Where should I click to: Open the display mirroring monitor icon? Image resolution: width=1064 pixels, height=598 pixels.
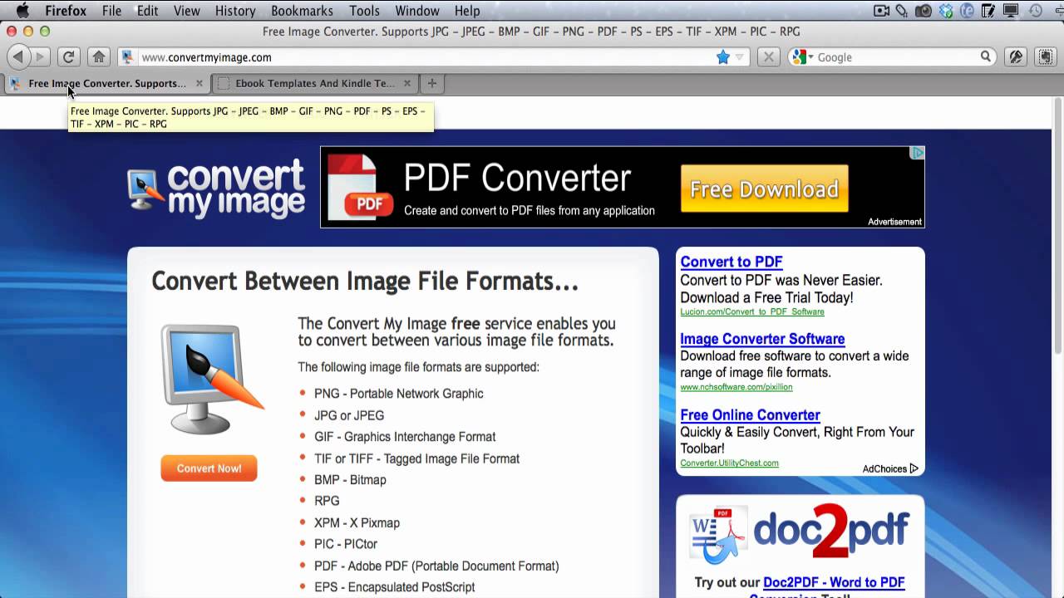(x=1011, y=11)
